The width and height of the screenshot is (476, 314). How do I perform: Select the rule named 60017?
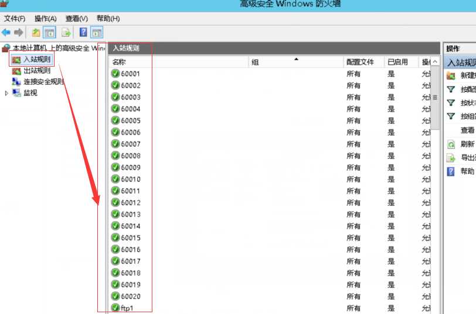click(131, 261)
